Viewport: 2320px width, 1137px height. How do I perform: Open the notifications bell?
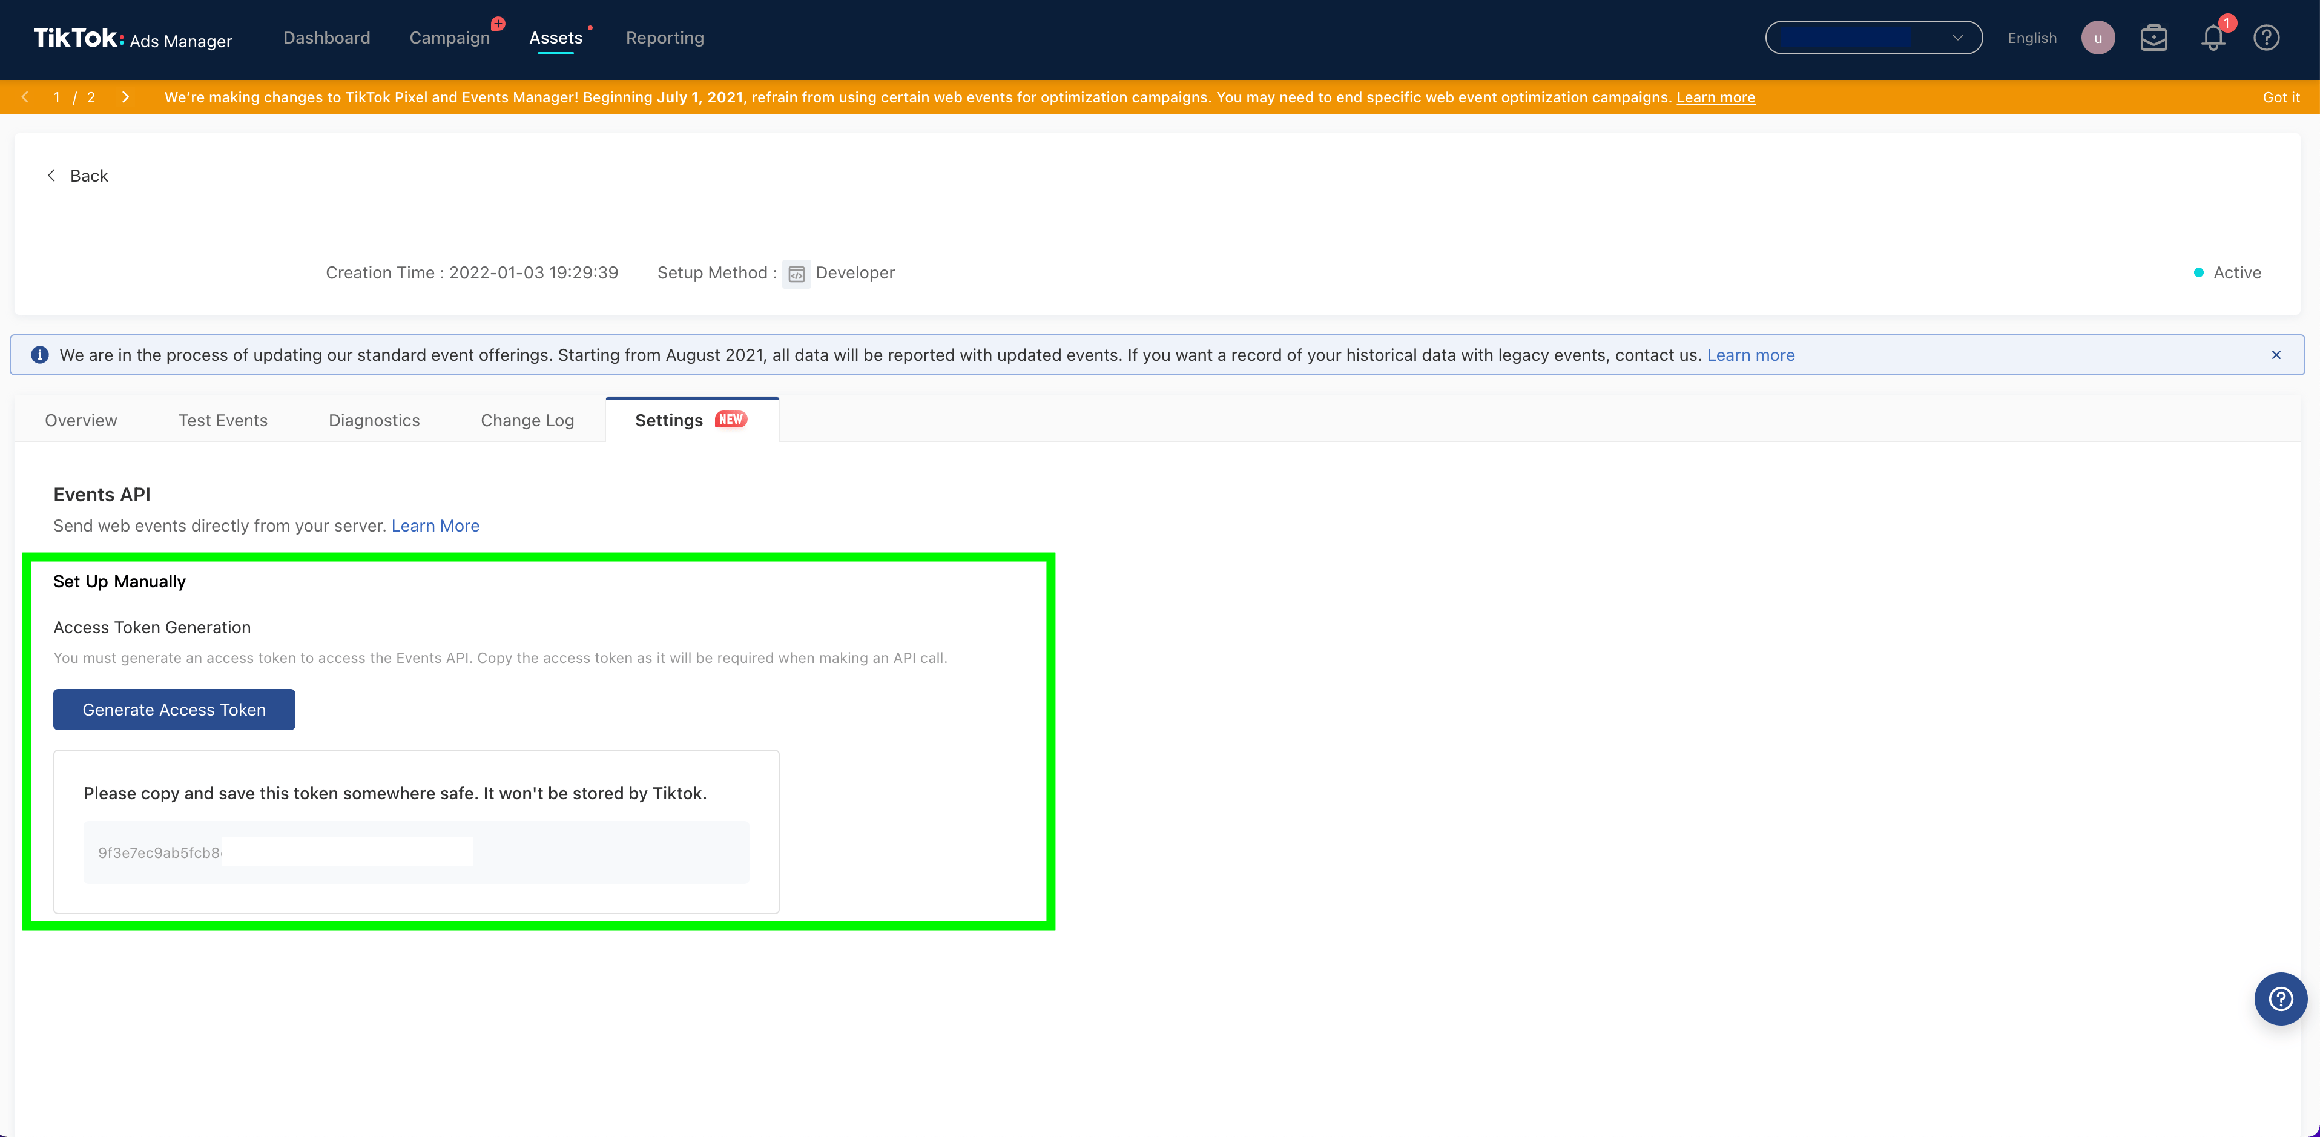(x=2213, y=38)
